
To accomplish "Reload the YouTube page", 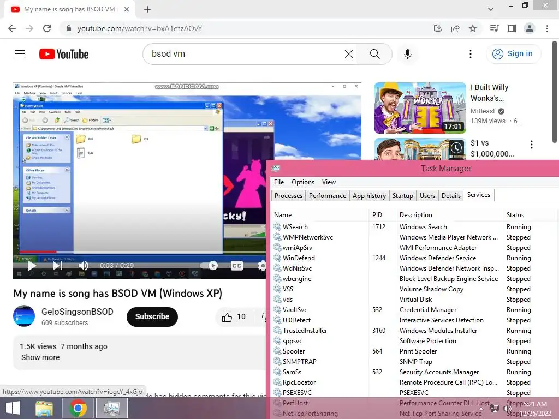I will (x=47, y=28).
